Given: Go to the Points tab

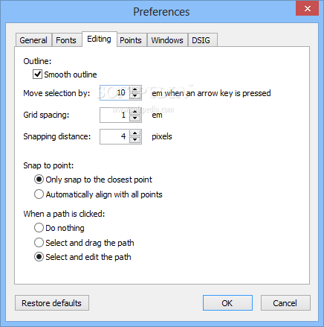Looking at the screenshot, I should 131,40.
